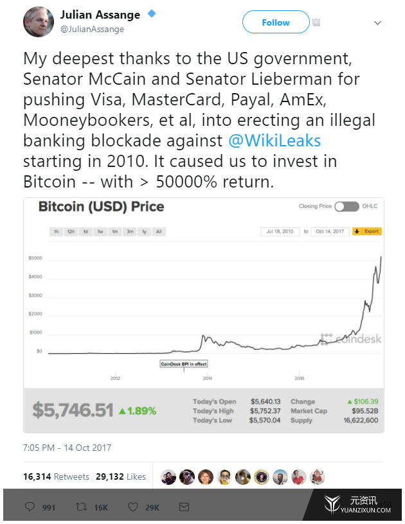405x524 pixels.
Task: Click the retweet arrows icon
Action: click(81, 507)
